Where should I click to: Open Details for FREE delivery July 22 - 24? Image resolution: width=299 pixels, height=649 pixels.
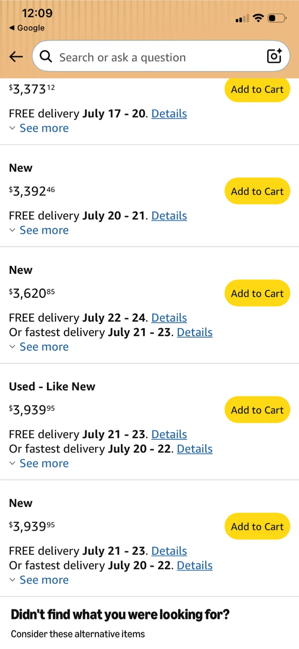coord(169,318)
